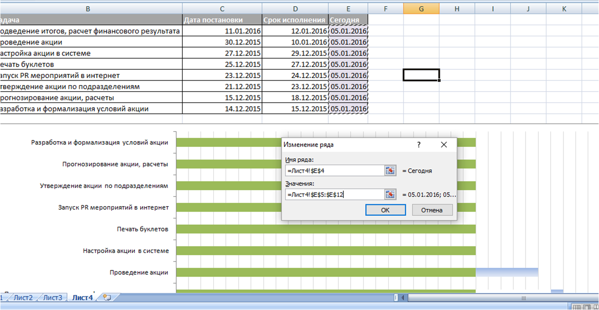The image size is (599, 310).
Task: Click the Печать буклетов task cell
Action: click(91, 64)
